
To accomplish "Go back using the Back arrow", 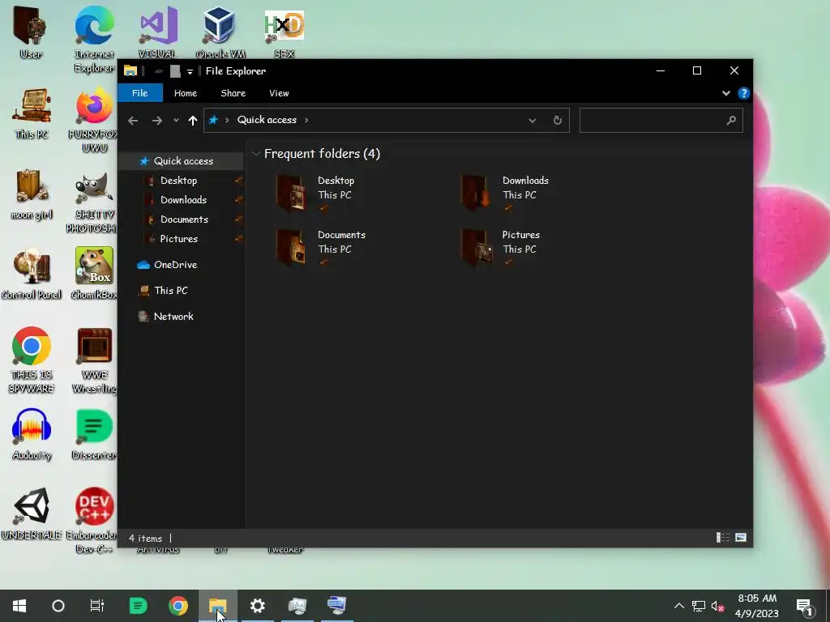I will tap(133, 121).
